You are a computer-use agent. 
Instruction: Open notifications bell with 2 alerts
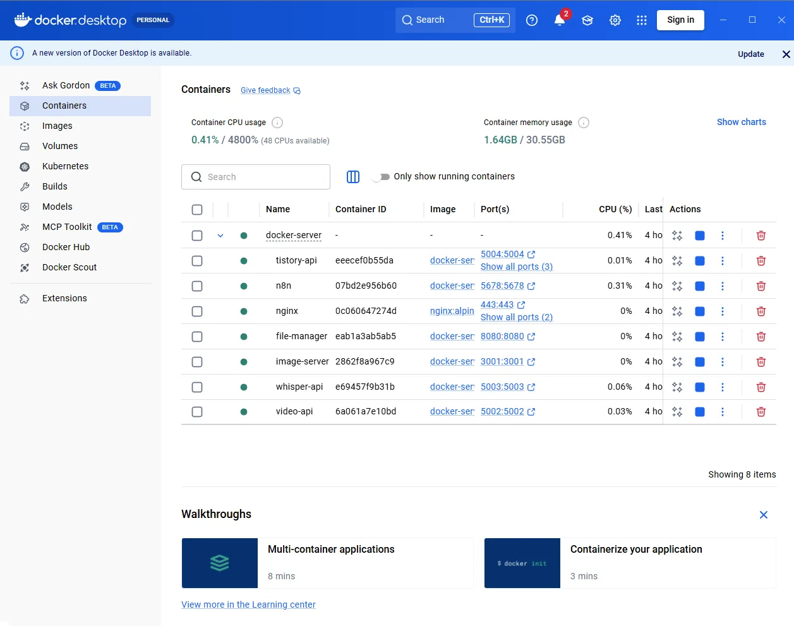[560, 20]
